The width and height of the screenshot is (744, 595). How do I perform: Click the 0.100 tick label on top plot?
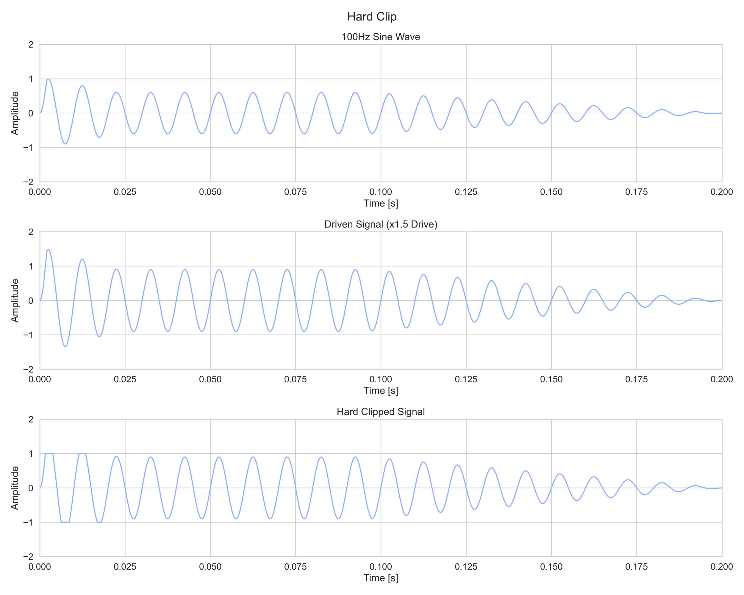(381, 192)
